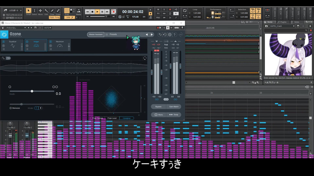This screenshot has width=314, height=176.
Task: Open the Marks tool
Action: point(78,11)
